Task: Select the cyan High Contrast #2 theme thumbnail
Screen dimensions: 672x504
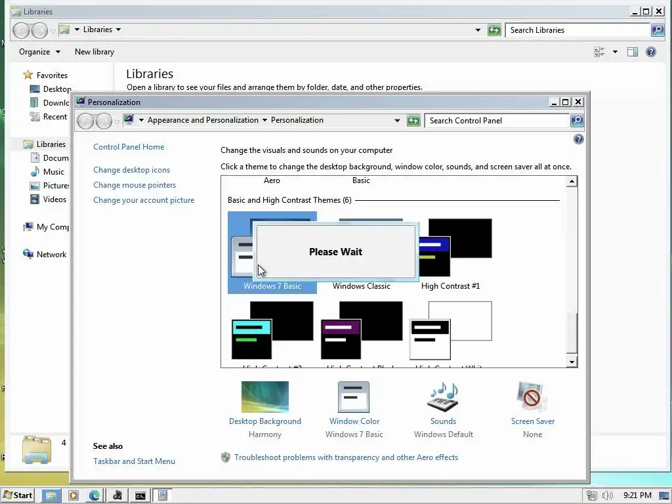Action: coord(272,330)
